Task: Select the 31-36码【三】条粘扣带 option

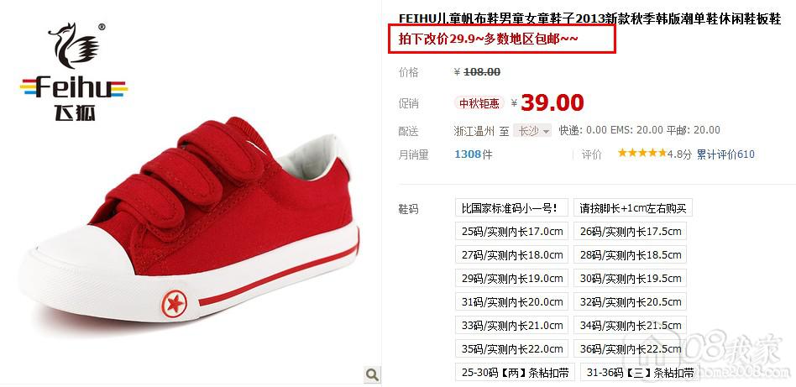Action: (640, 372)
